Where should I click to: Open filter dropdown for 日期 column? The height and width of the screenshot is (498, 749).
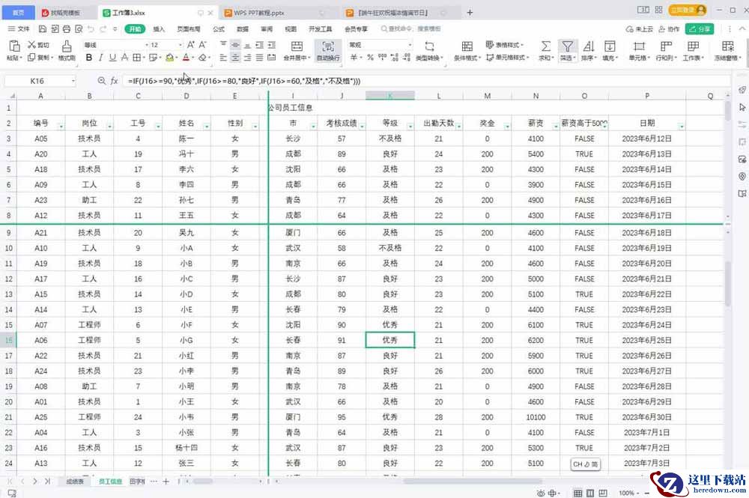(x=681, y=127)
